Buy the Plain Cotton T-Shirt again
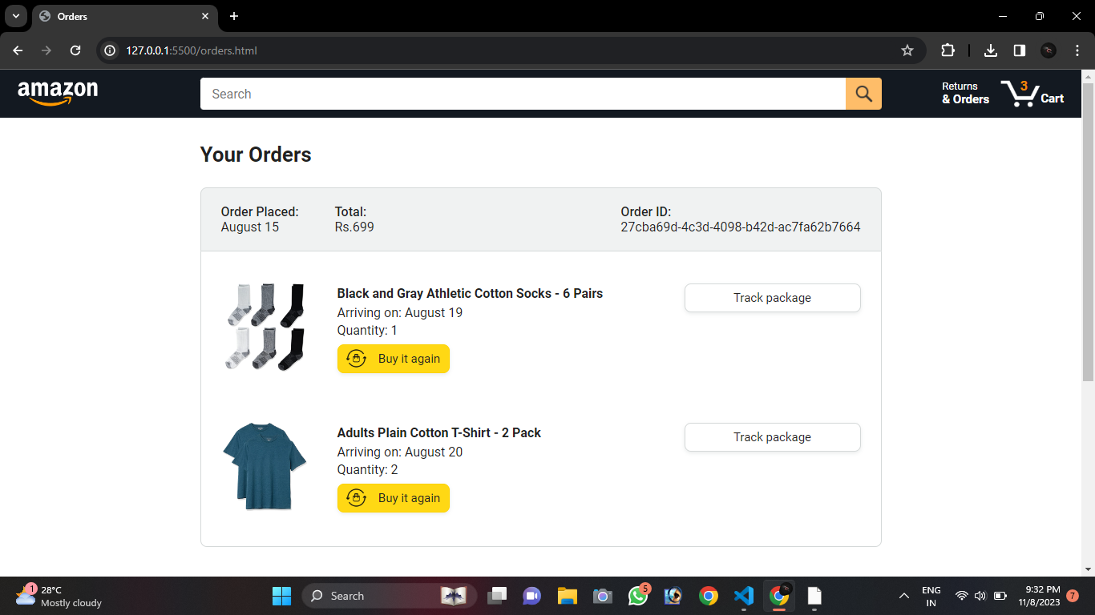 point(394,497)
